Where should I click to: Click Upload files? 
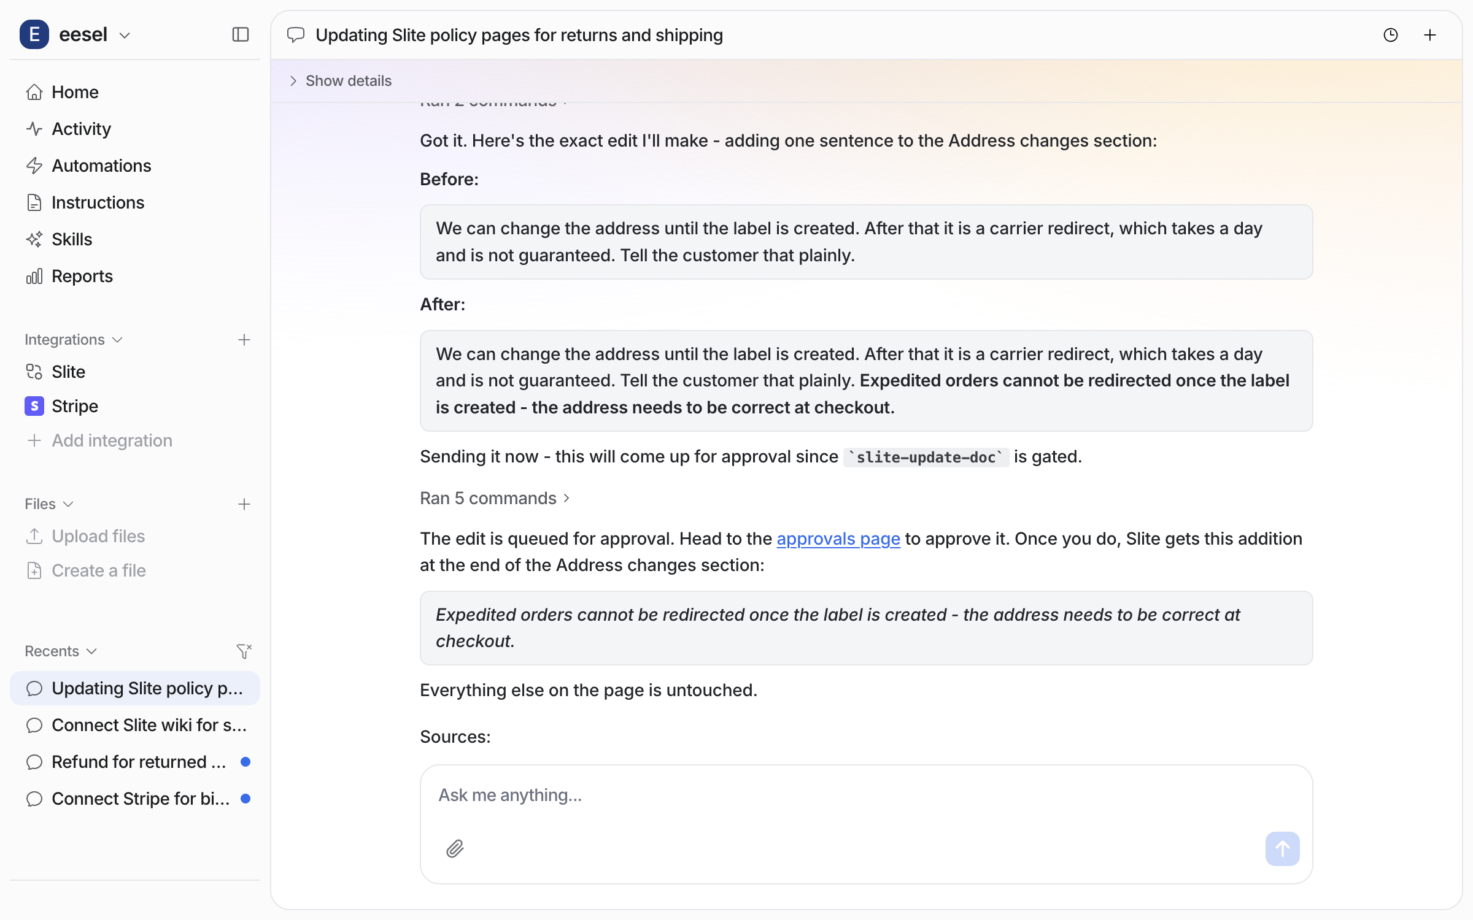click(135, 536)
